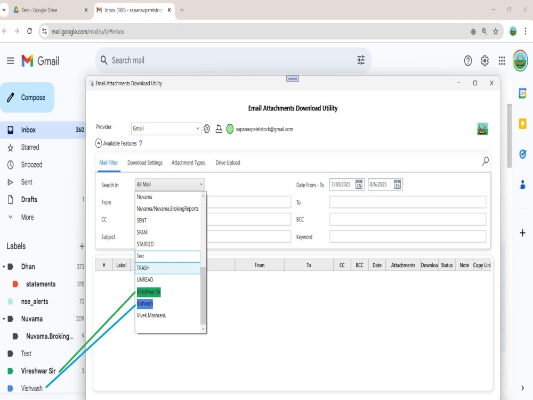This screenshot has width=533, height=400.
Task: Open Gmail support help icon
Action: (x=468, y=61)
